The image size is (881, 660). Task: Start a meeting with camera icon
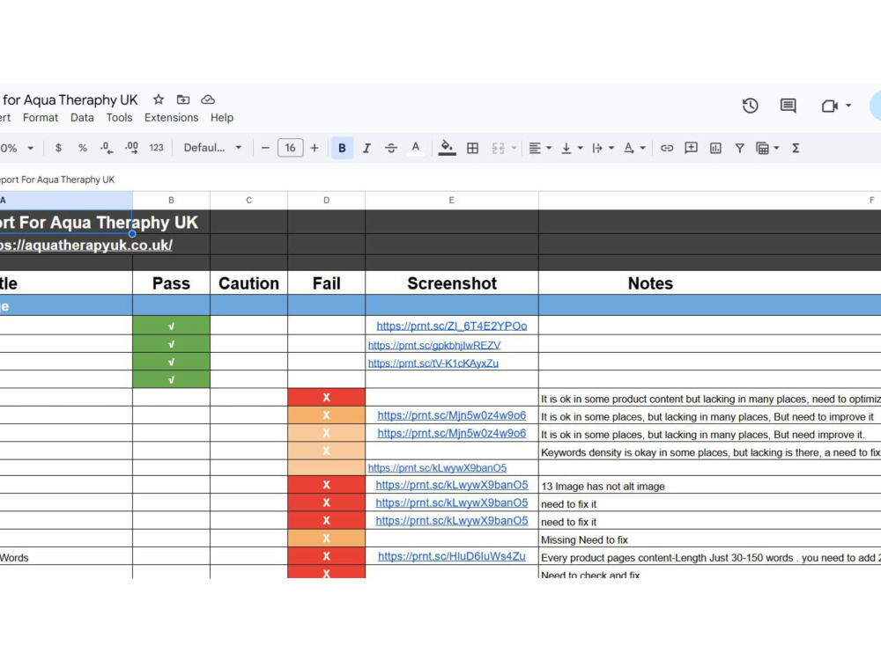click(830, 106)
